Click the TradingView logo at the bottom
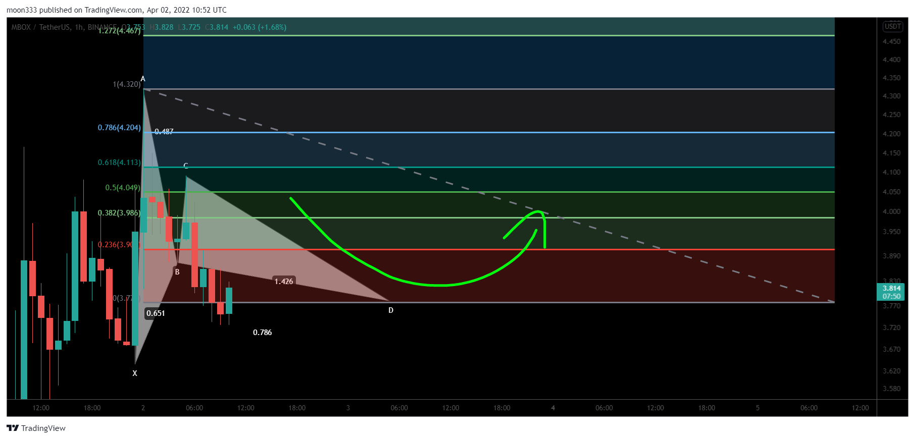 36,428
